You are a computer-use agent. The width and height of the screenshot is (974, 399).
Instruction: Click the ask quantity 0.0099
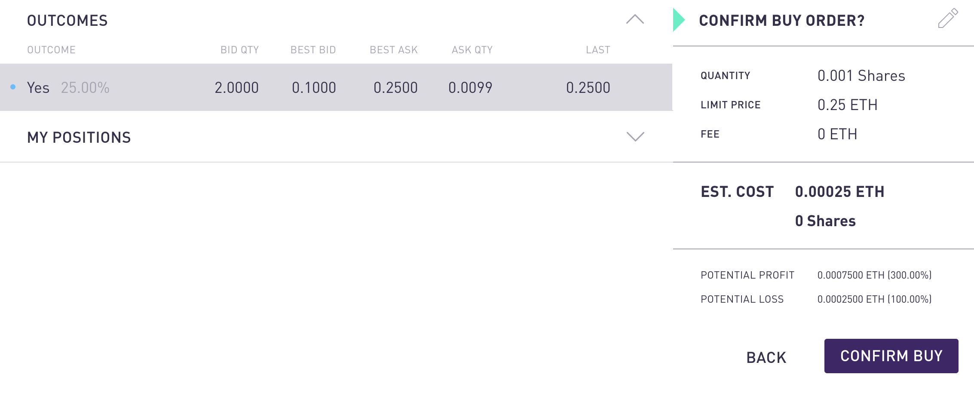pos(470,88)
